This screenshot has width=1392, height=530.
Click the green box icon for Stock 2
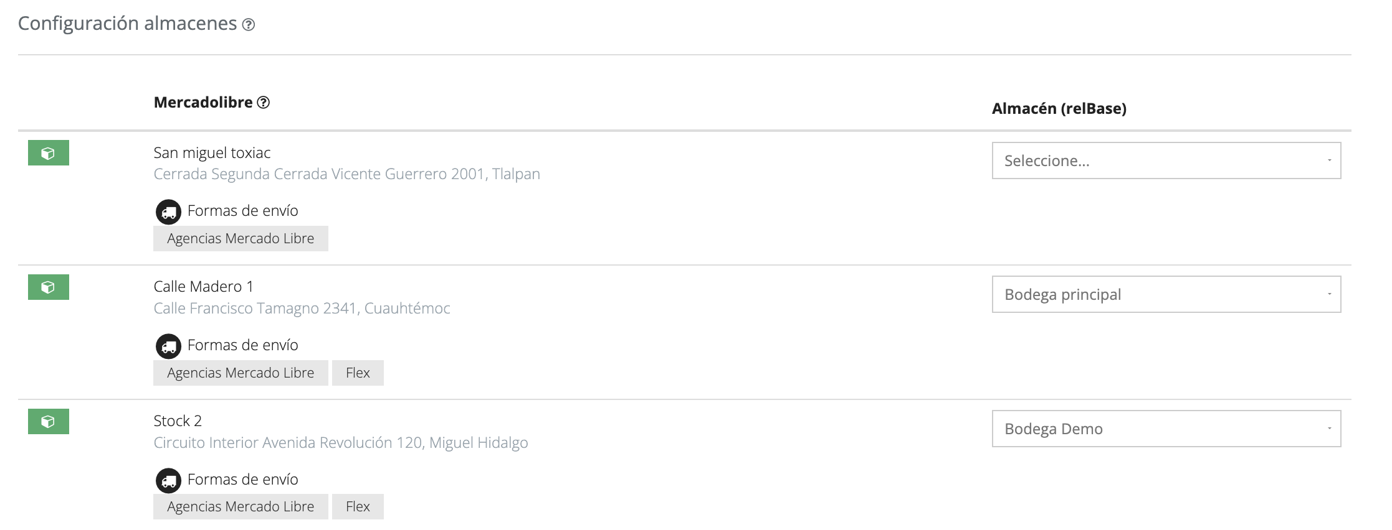tap(49, 422)
